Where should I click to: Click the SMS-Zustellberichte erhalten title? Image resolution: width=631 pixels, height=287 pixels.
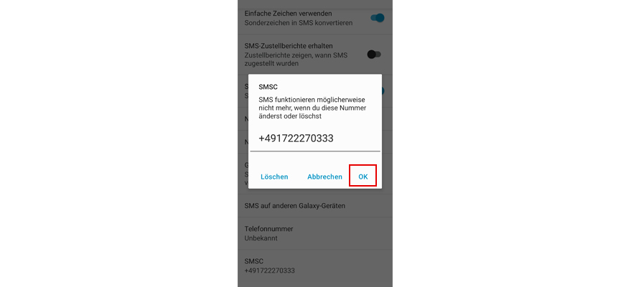(289, 46)
